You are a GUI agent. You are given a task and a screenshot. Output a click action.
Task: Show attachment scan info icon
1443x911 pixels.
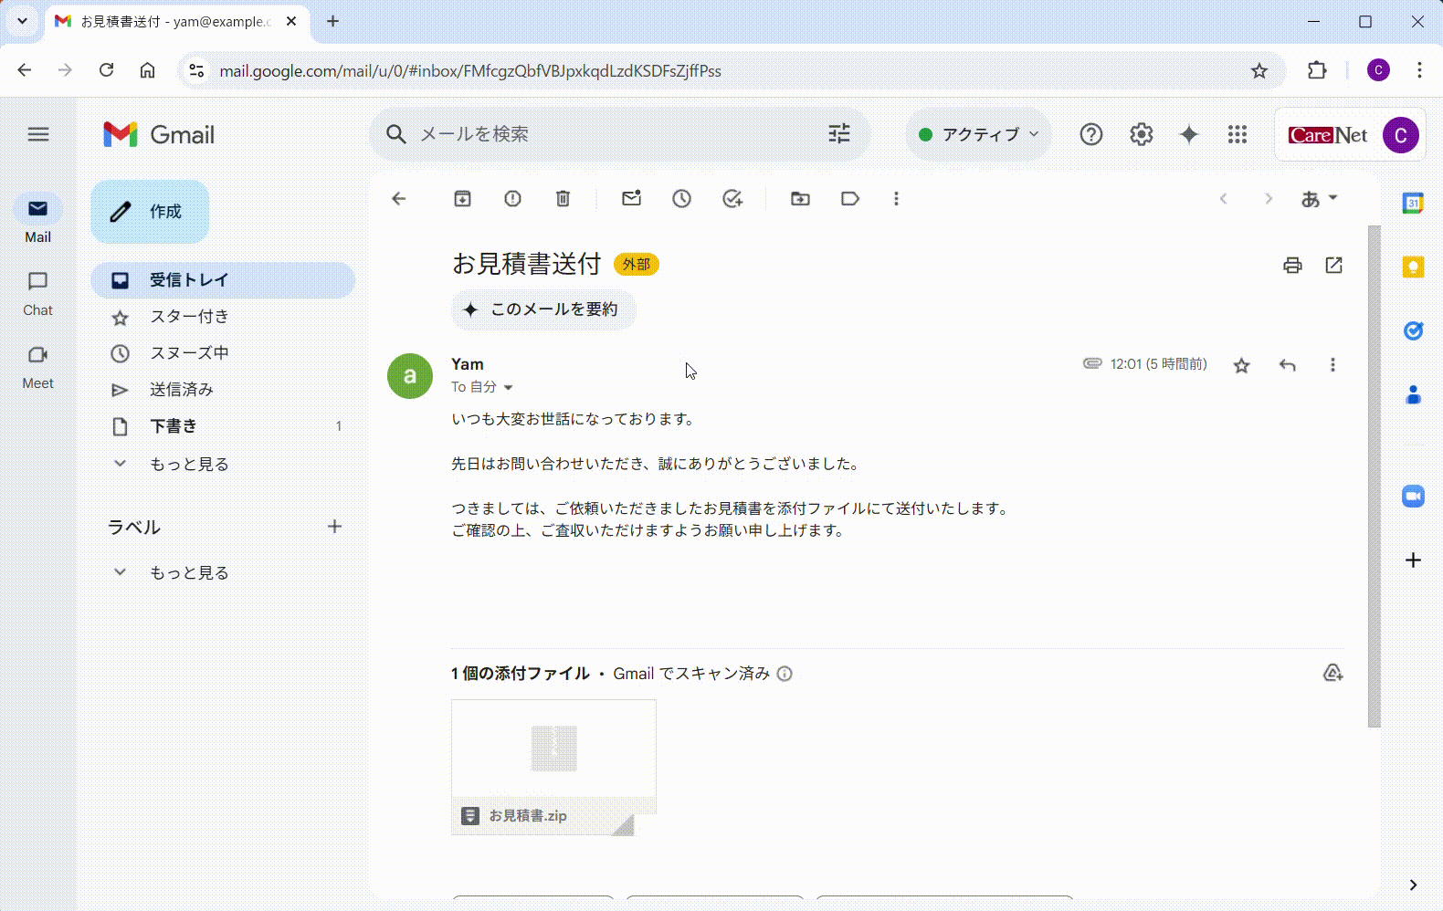pyautogui.click(x=785, y=674)
